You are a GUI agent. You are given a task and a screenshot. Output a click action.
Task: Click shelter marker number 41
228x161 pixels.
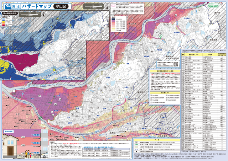tap(141, 44)
